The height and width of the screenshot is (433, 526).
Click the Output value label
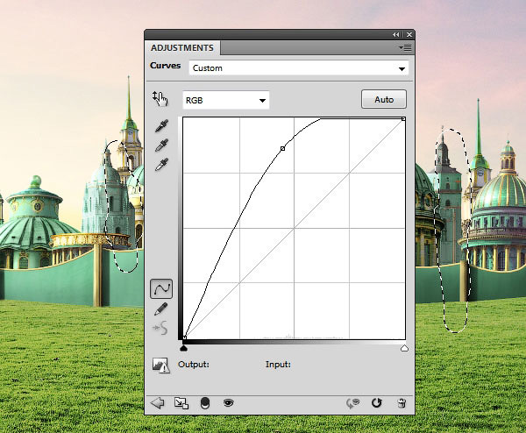click(x=194, y=365)
